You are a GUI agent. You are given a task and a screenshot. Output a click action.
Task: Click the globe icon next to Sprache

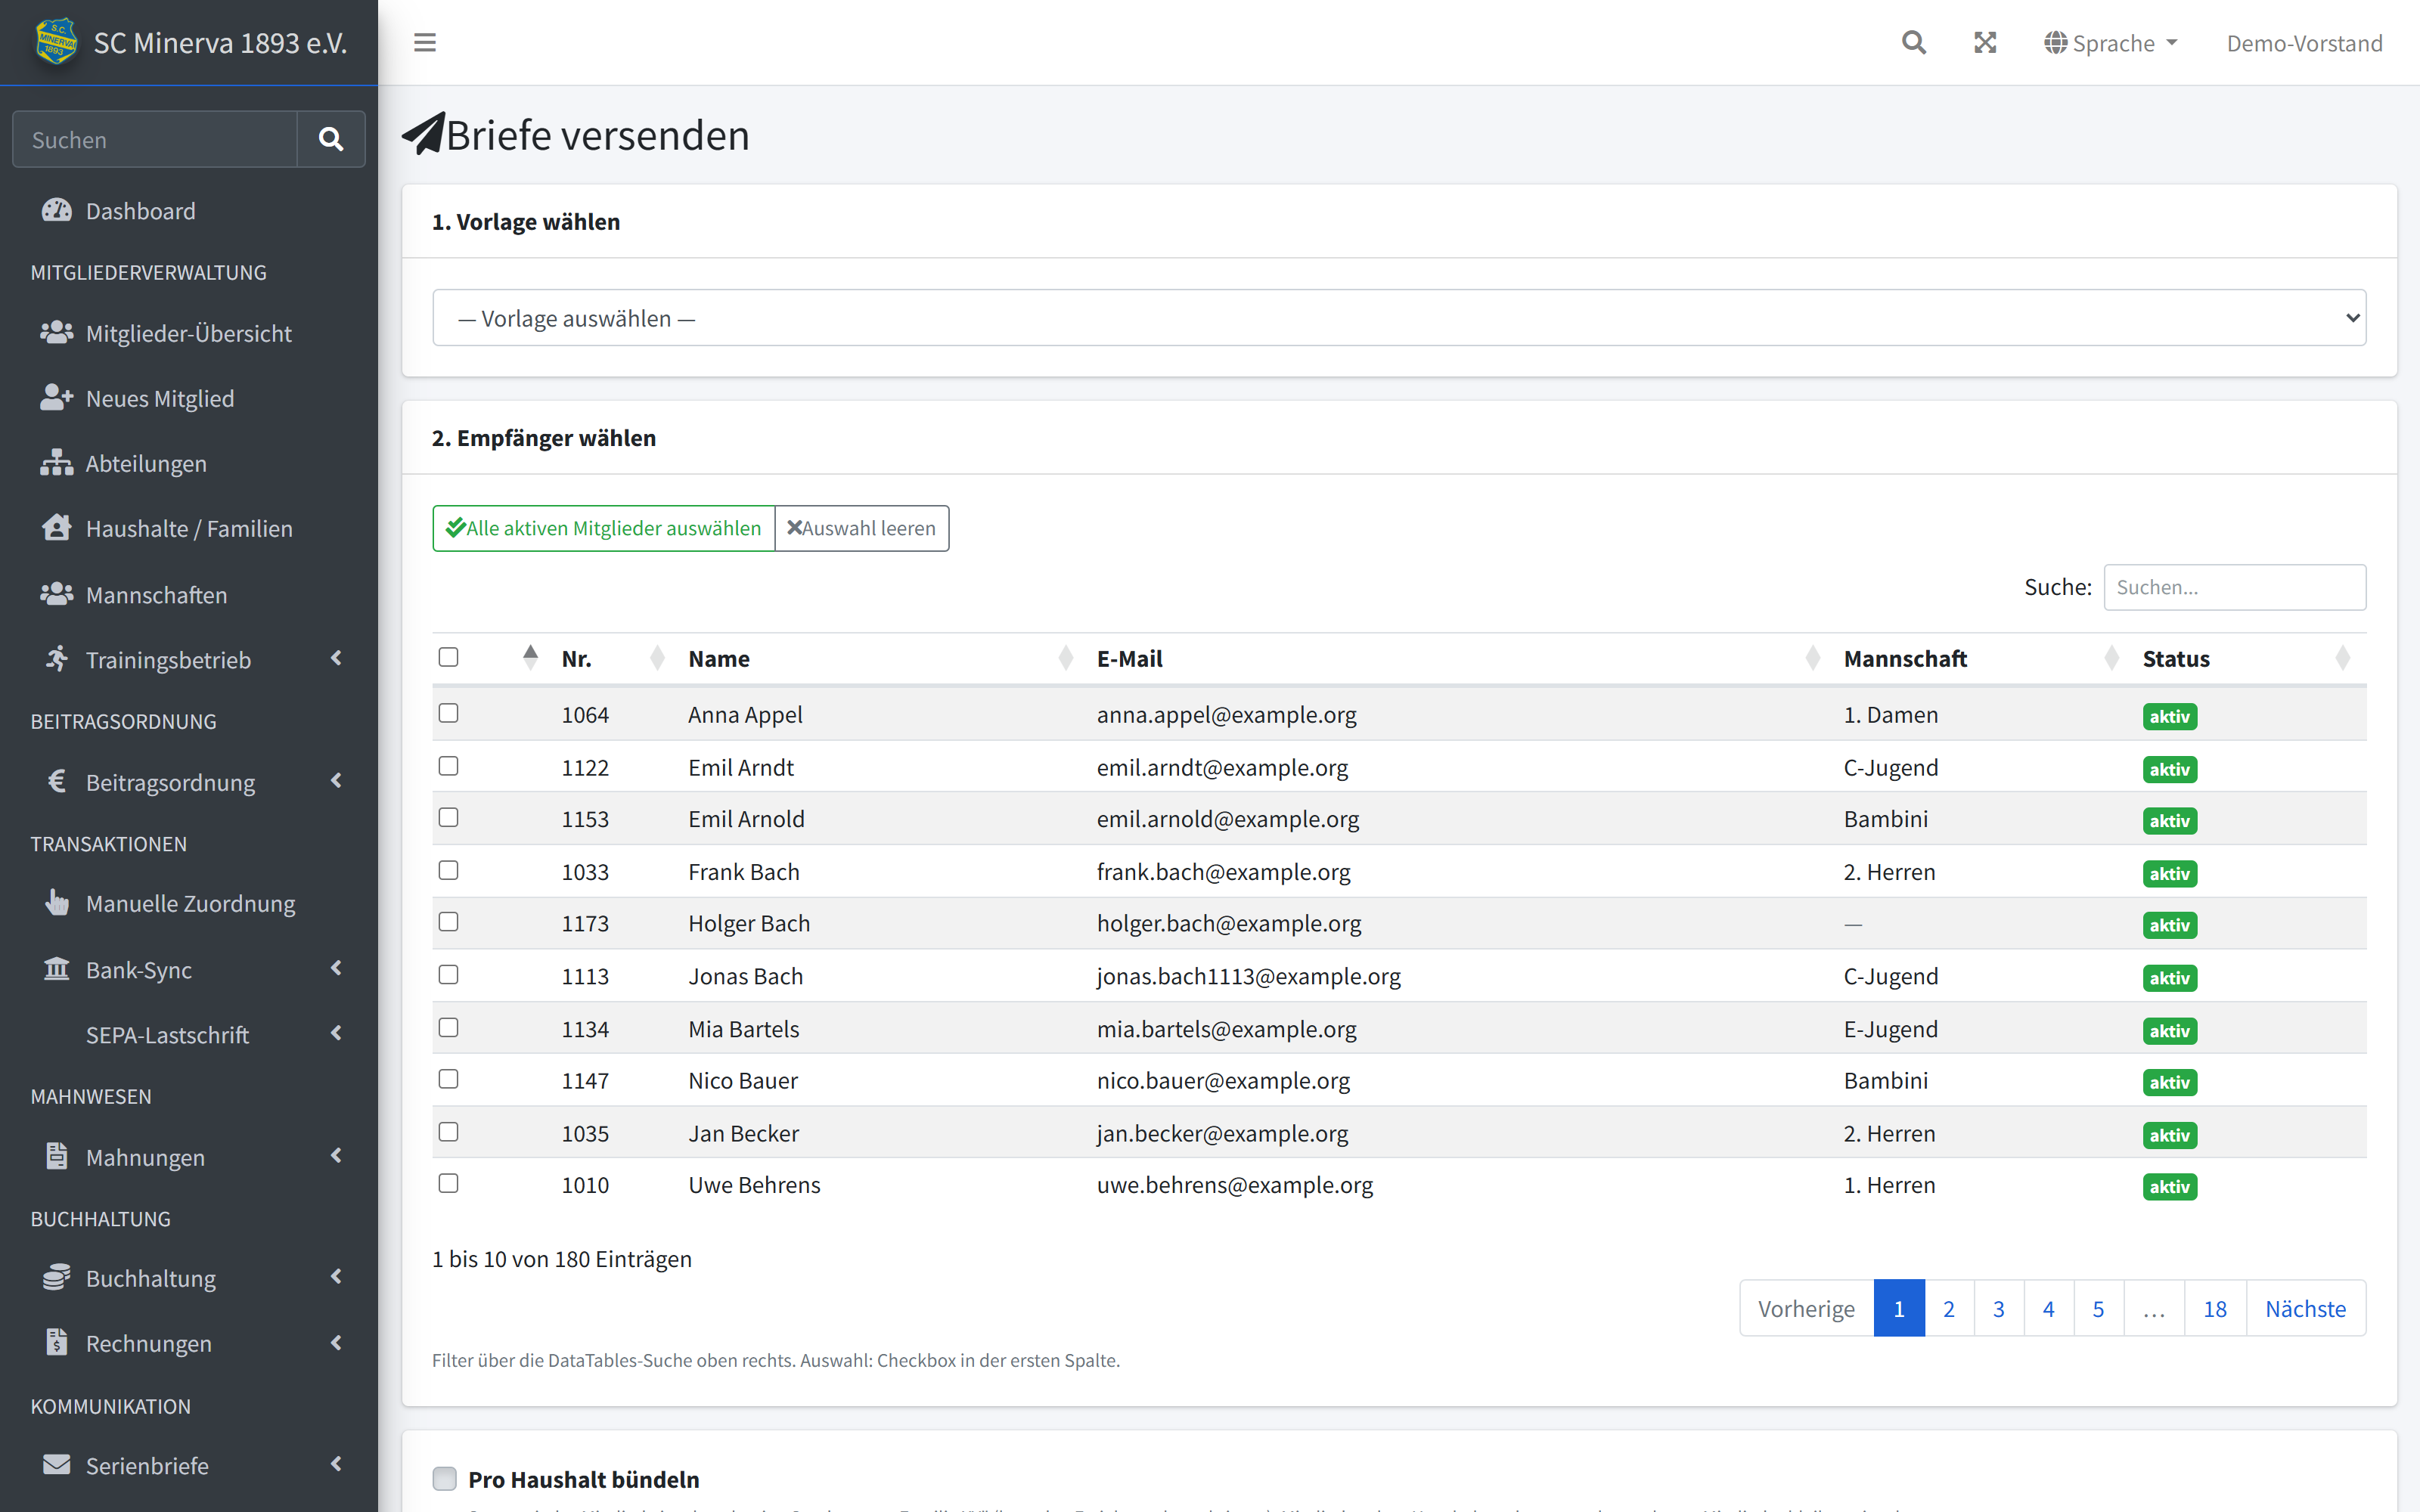[x=2055, y=43]
